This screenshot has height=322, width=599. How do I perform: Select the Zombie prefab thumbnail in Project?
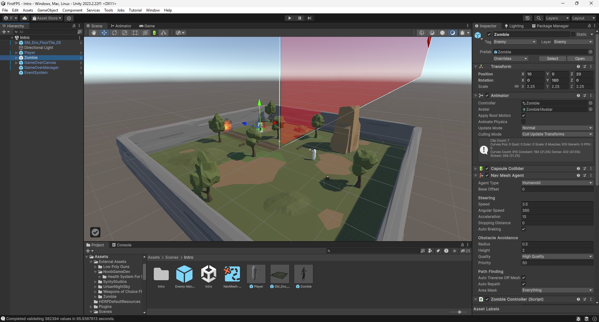coord(304,274)
